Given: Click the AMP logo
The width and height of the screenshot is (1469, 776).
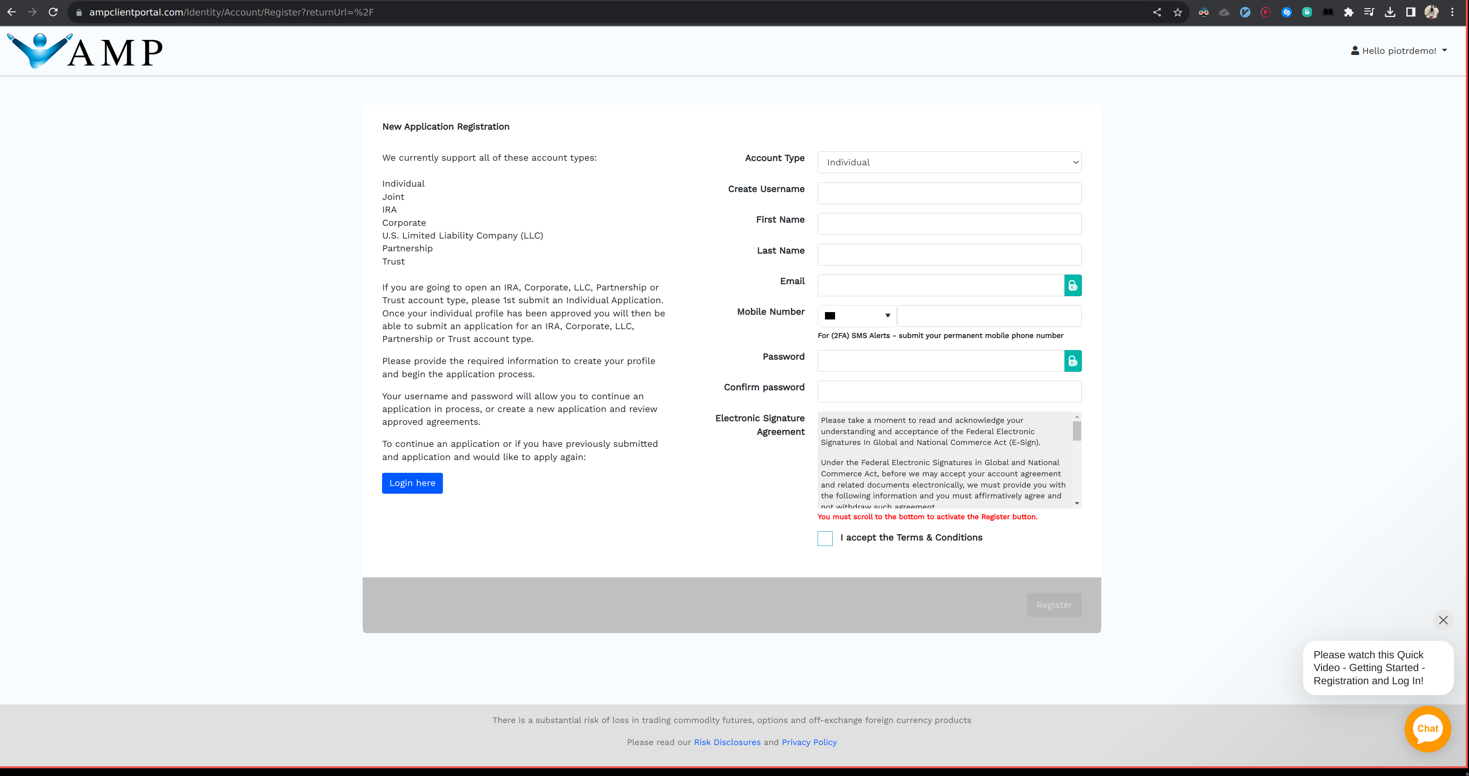Looking at the screenshot, I should click(x=85, y=51).
